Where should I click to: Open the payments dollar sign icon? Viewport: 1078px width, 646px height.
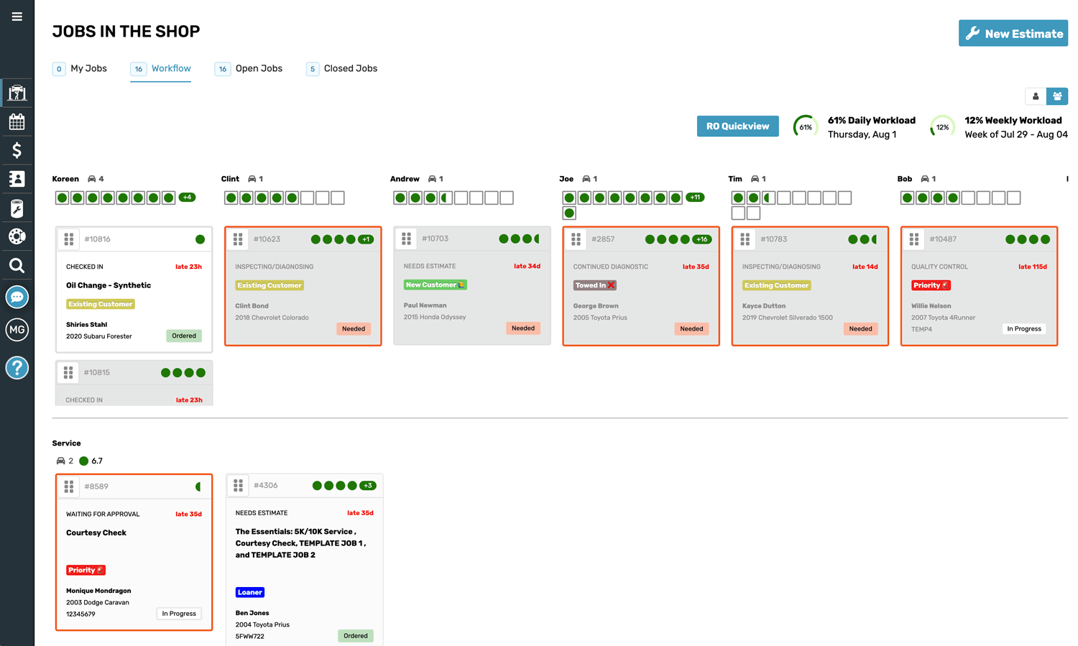(17, 150)
